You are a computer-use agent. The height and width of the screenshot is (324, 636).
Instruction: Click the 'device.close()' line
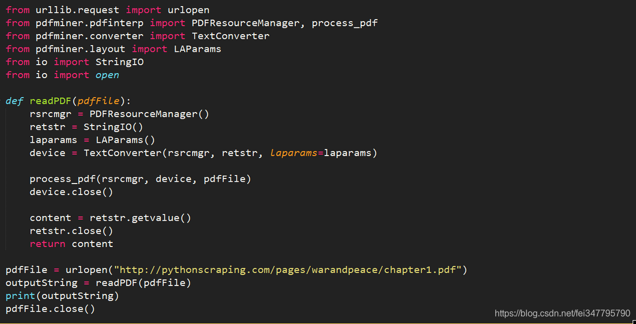click(x=72, y=192)
